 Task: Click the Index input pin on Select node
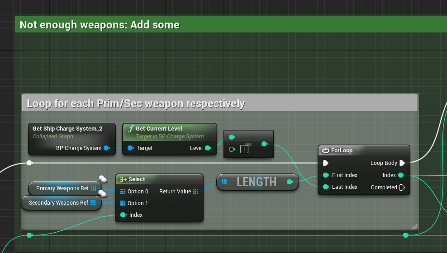click(123, 215)
